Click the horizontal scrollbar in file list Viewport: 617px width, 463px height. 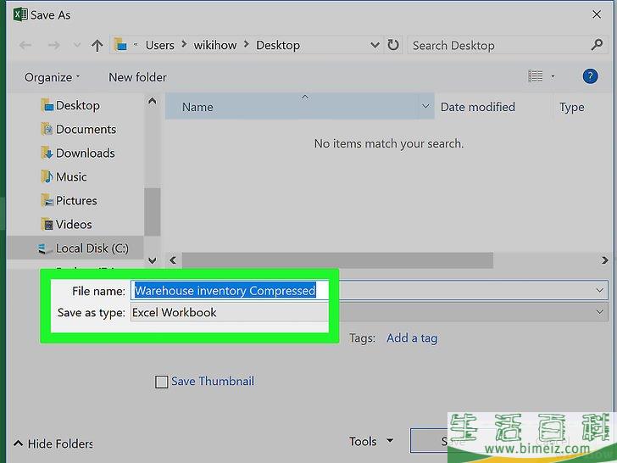[x=339, y=260]
